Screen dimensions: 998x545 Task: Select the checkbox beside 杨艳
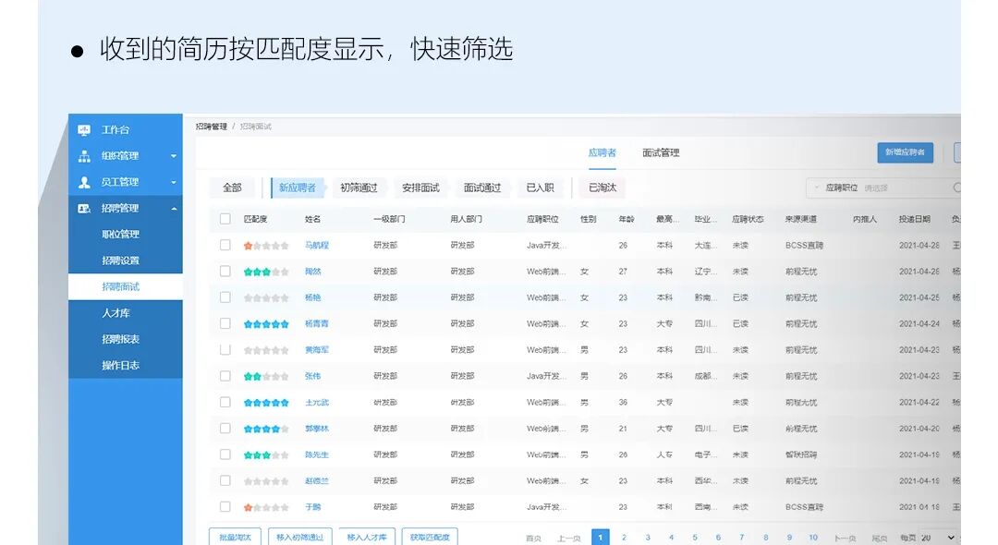pos(225,297)
